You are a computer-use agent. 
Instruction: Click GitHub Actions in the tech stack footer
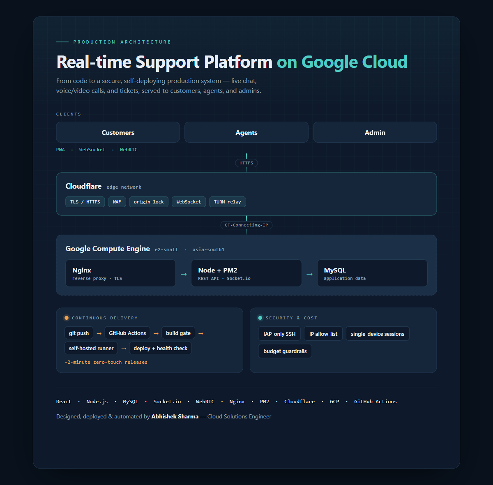pos(376,402)
